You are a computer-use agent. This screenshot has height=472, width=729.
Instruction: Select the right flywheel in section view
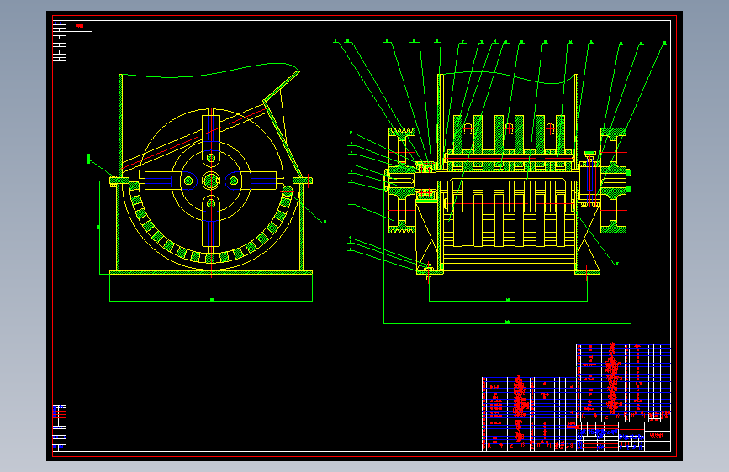point(614,181)
